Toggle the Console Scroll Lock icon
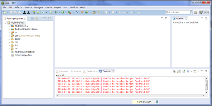This screenshot has height=106, width=212. [178, 71]
